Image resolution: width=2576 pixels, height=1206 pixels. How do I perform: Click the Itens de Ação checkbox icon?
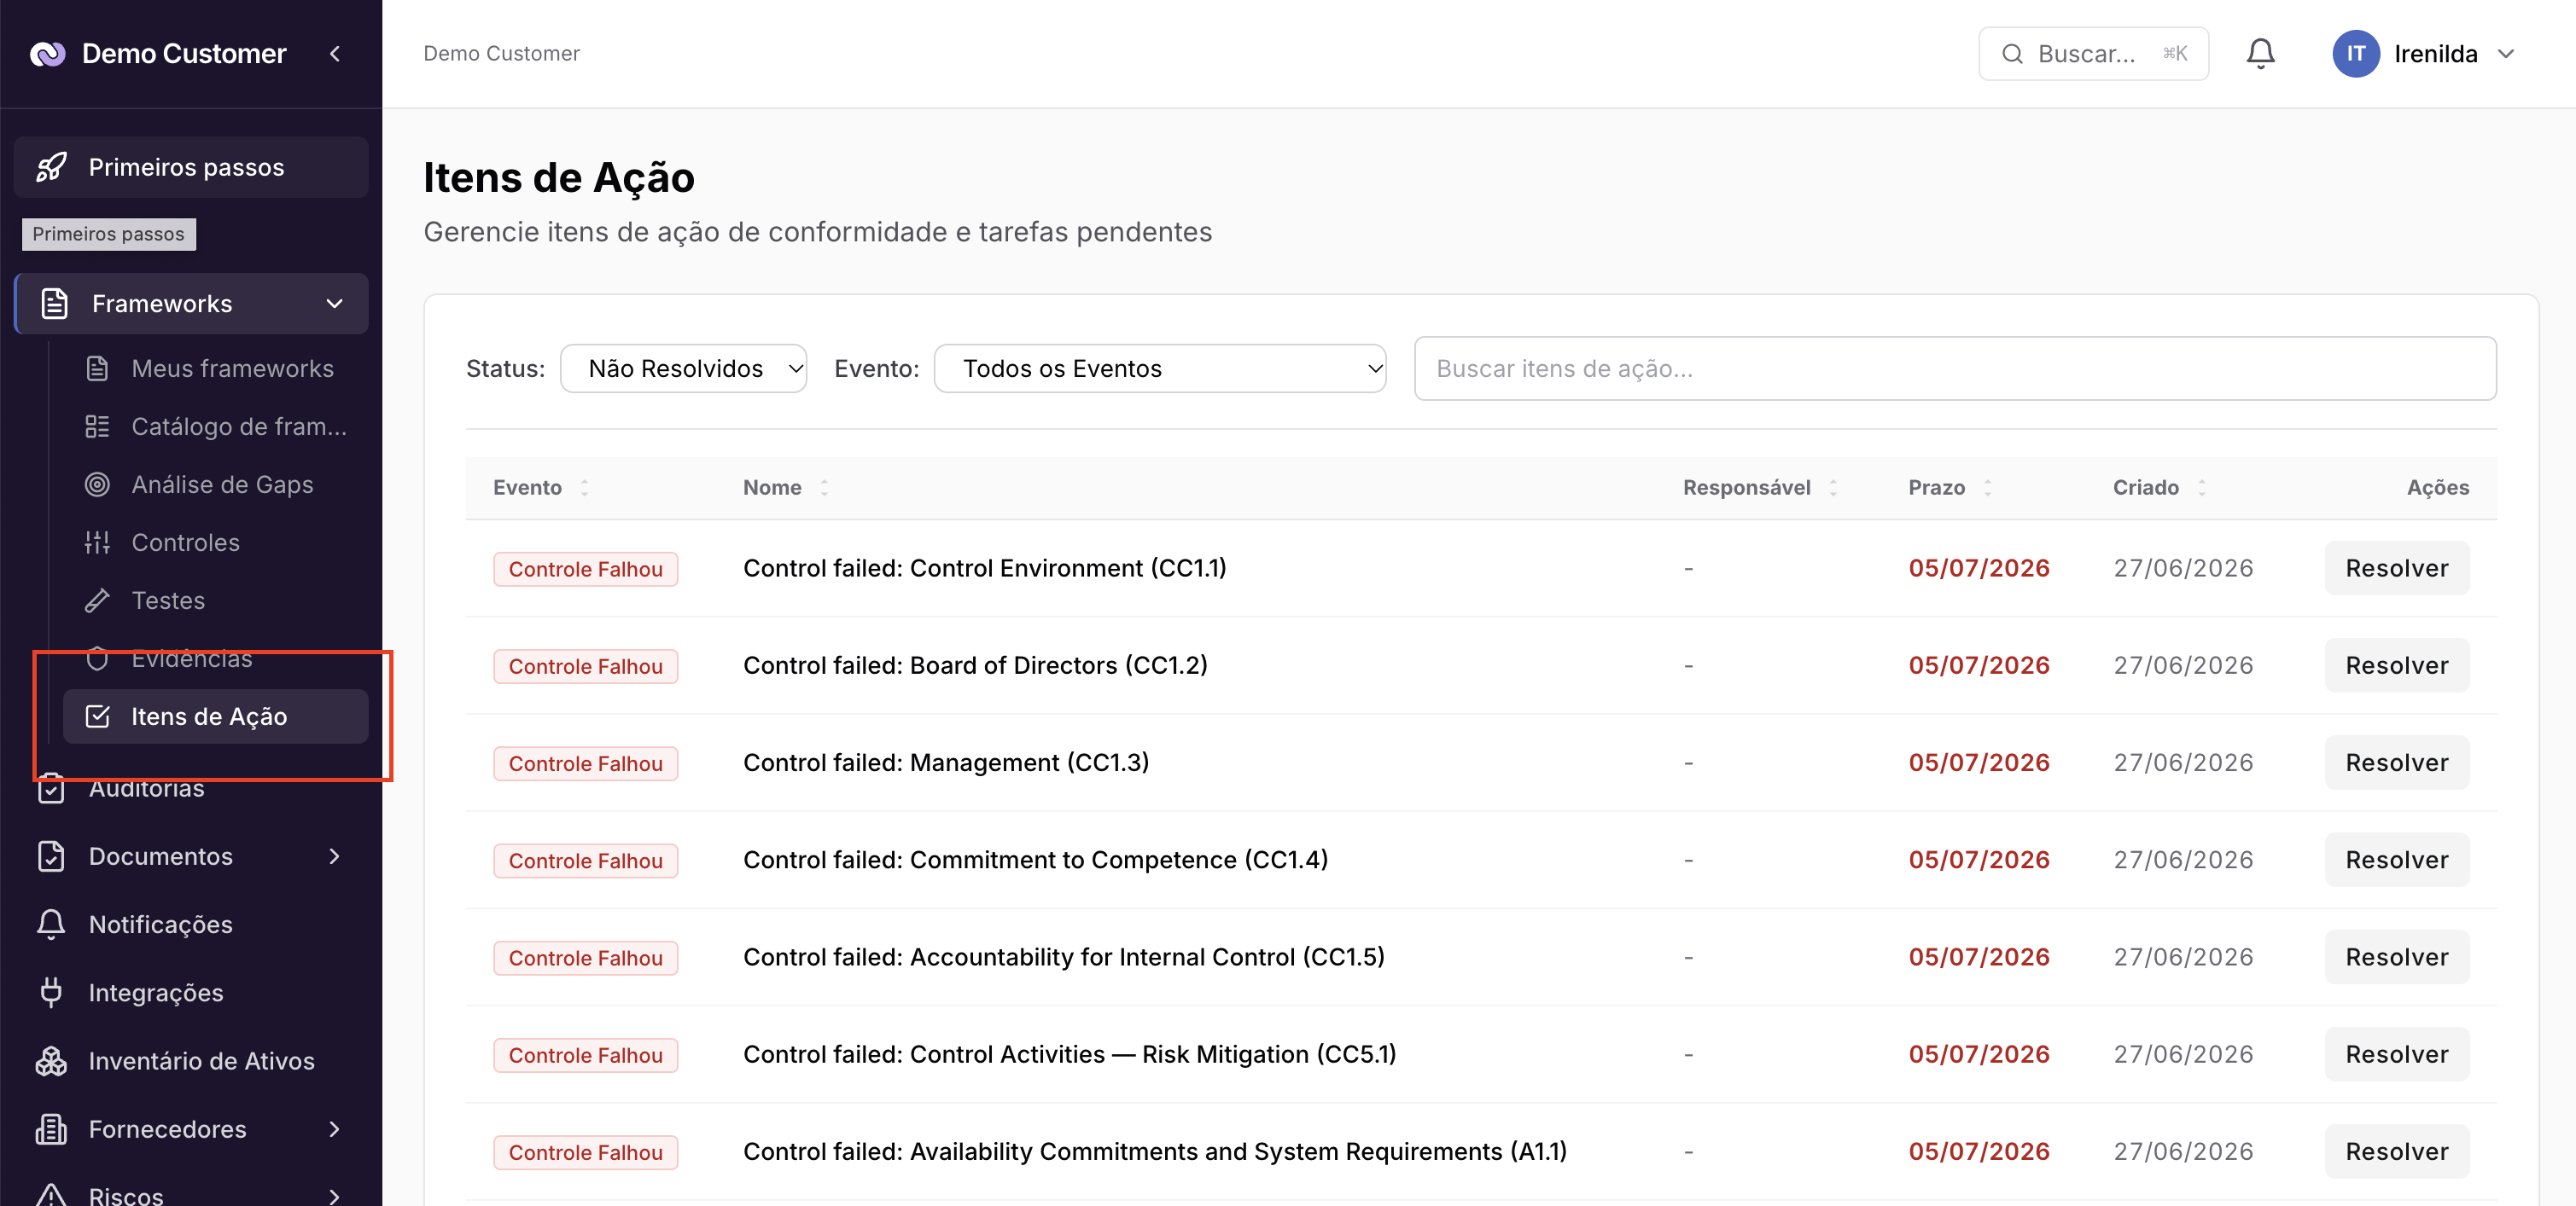pos(97,716)
